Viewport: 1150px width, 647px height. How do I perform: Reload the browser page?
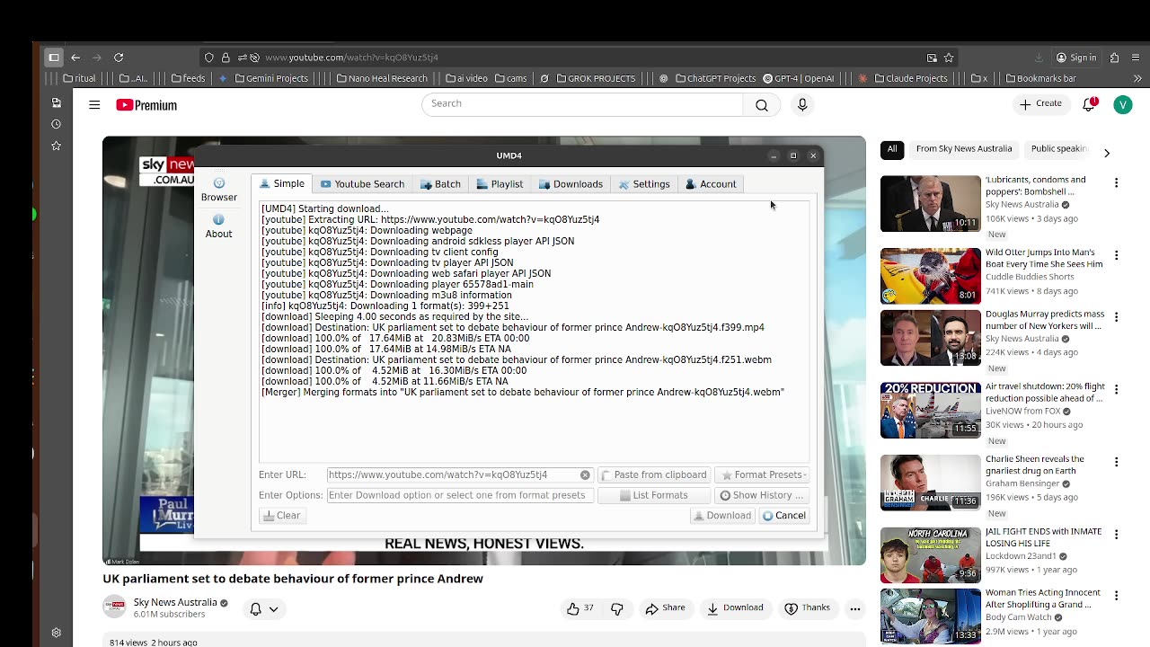[x=118, y=58]
